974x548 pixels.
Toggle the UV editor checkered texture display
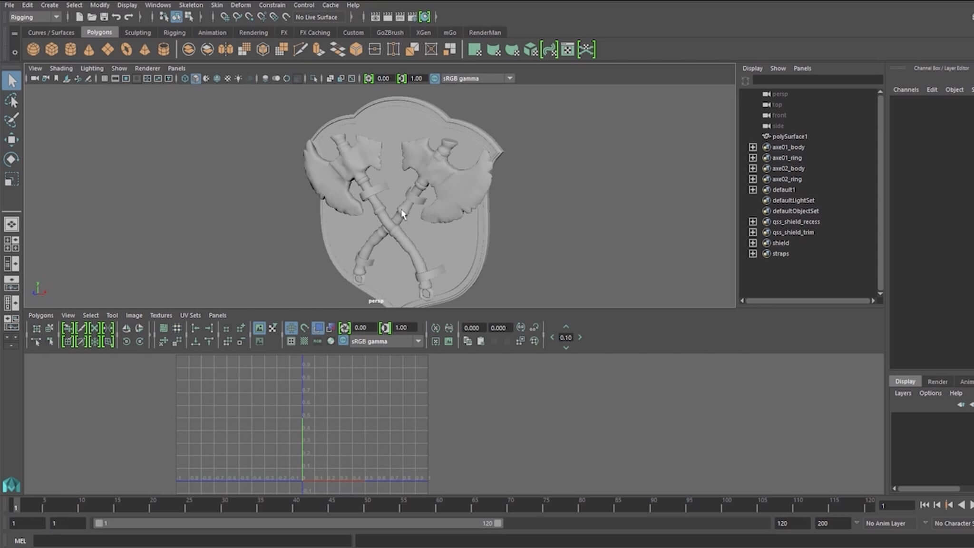304,341
